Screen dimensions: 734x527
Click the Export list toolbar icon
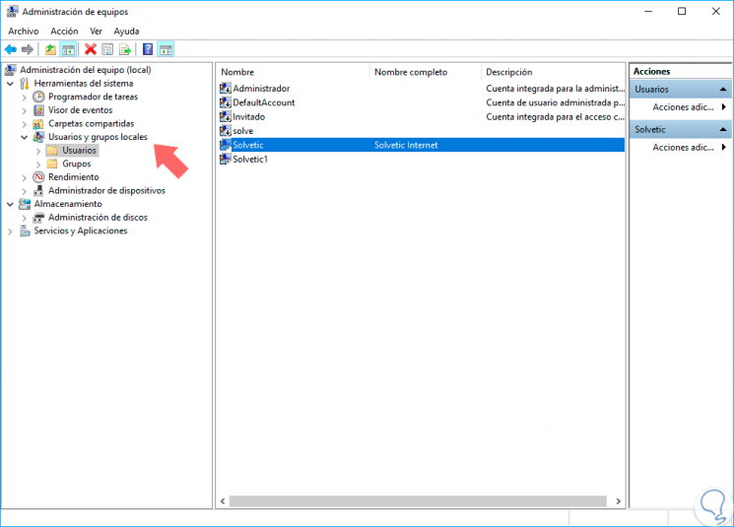click(125, 49)
